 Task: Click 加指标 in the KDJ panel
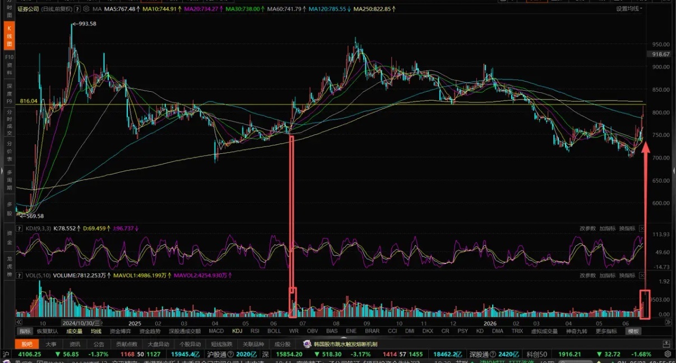tap(607, 228)
